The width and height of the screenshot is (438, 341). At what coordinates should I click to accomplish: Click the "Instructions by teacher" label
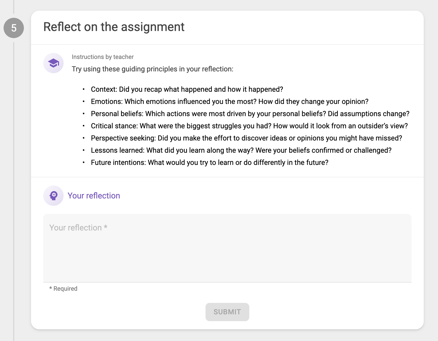coord(103,57)
